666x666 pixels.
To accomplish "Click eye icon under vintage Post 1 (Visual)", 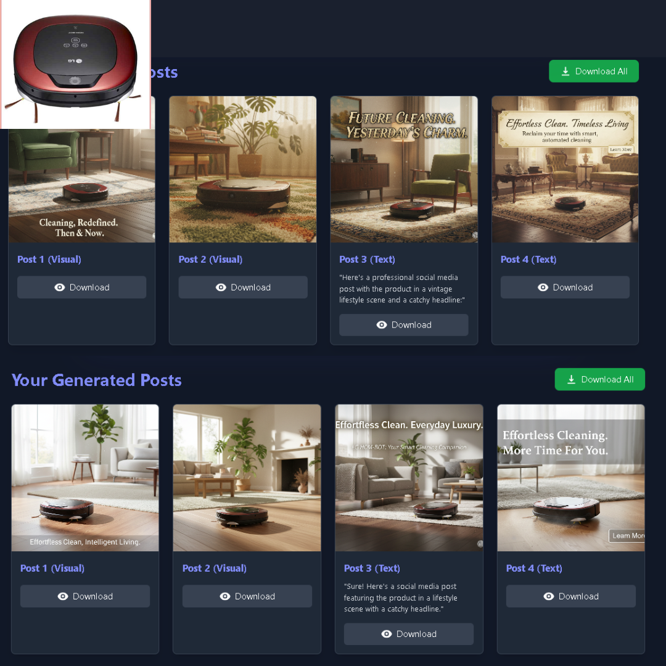I will [x=60, y=287].
